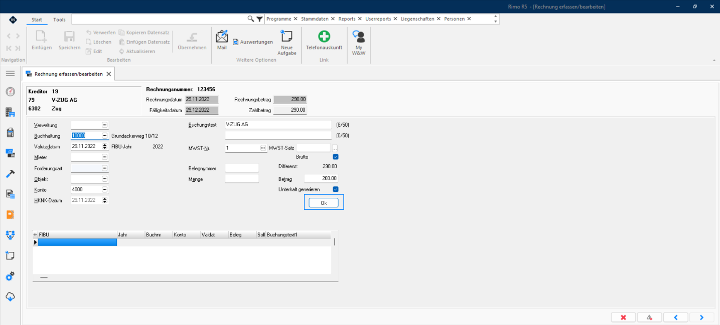720x325 pixels.
Task: Open the orange document sidebar icon
Action: pos(10,214)
